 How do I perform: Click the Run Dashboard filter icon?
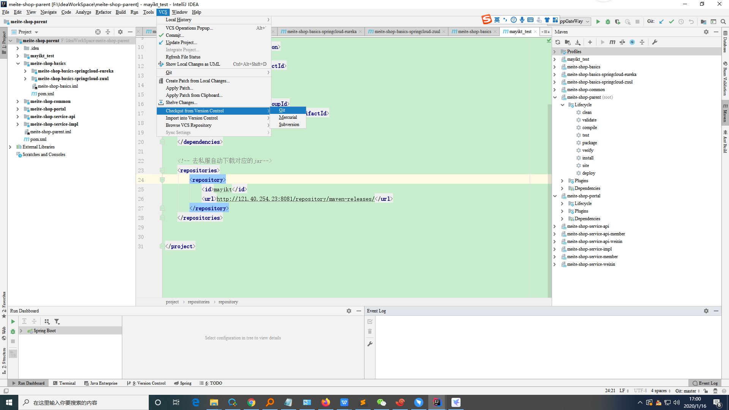pyautogui.click(x=57, y=322)
